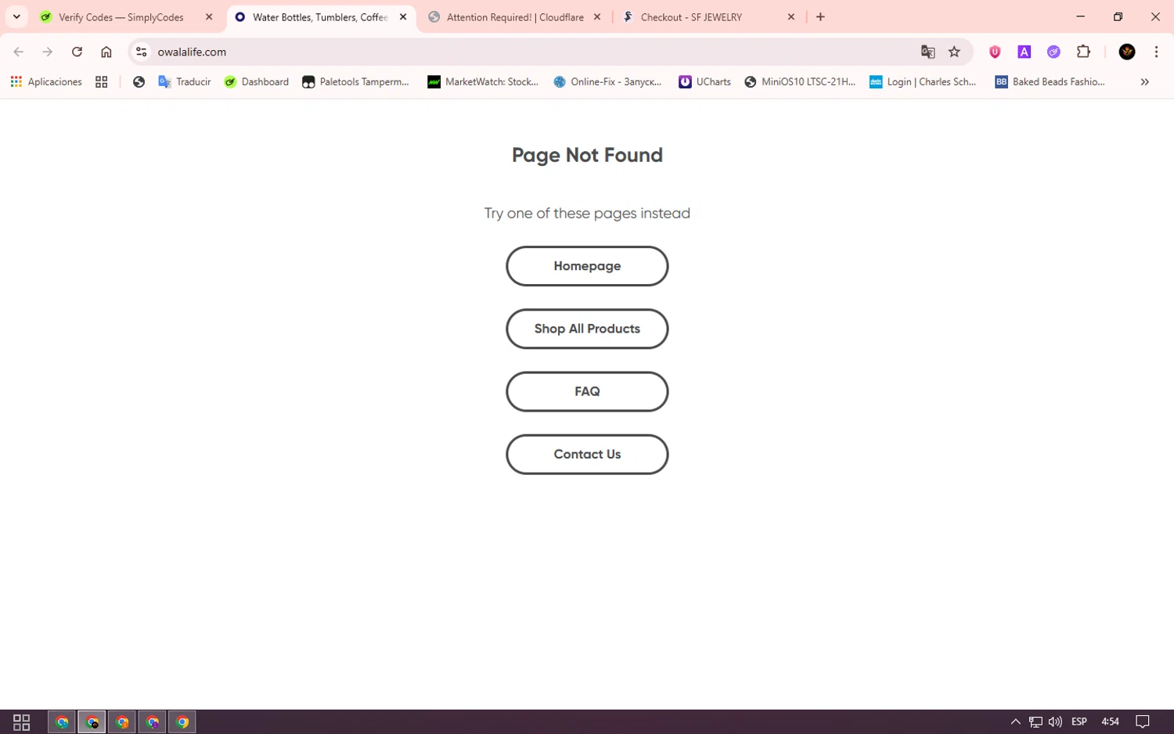Click the Shop All Products button
The height and width of the screenshot is (734, 1174).
587,329
